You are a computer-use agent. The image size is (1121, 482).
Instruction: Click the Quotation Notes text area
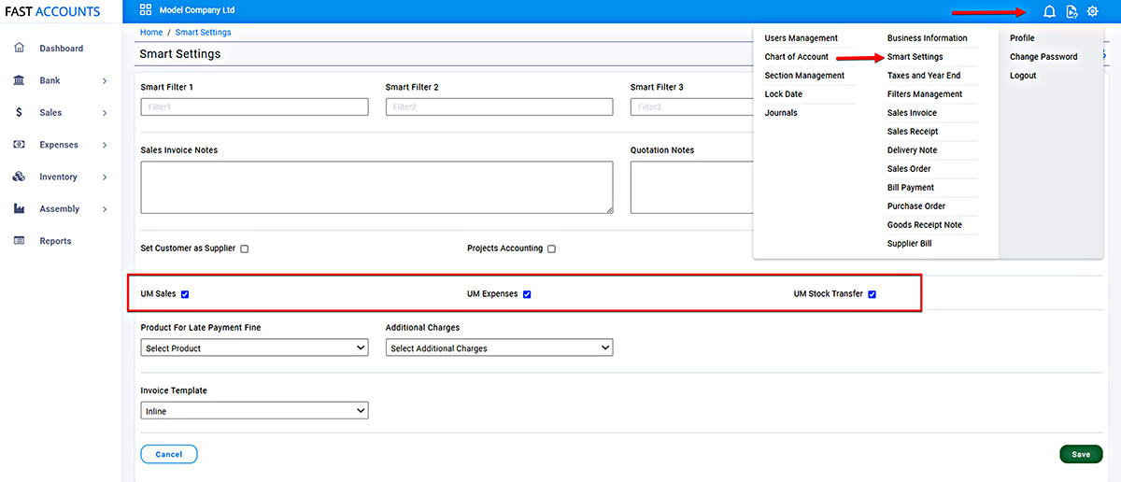pos(691,187)
